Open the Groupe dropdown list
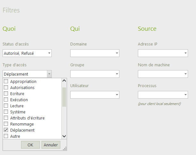 (x=117, y=74)
